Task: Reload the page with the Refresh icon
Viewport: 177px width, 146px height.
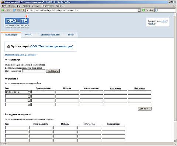Action: coord(14,10)
